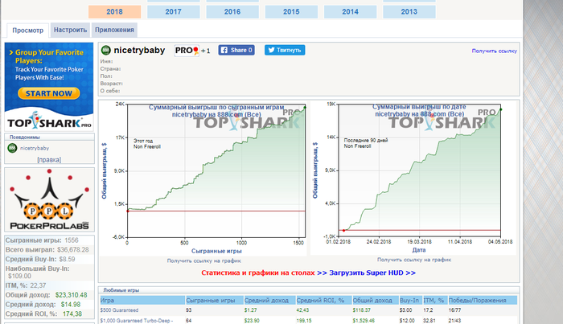Click the Получить ссылку link

coord(494,51)
